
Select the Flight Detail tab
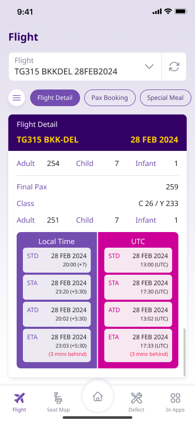click(55, 98)
